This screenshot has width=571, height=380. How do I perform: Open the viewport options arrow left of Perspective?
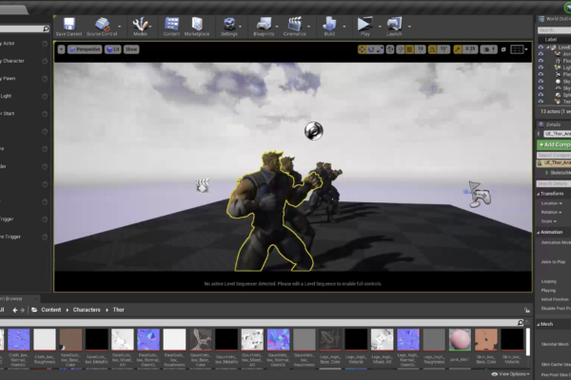[61, 49]
